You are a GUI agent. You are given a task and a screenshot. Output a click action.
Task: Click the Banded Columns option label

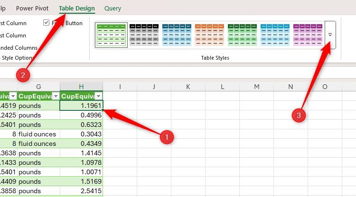(19, 48)
